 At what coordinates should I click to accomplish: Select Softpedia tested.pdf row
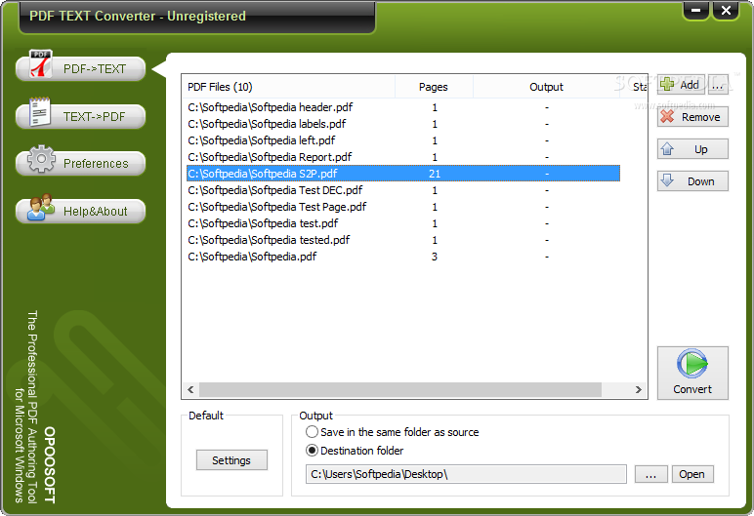coord(403,240)
